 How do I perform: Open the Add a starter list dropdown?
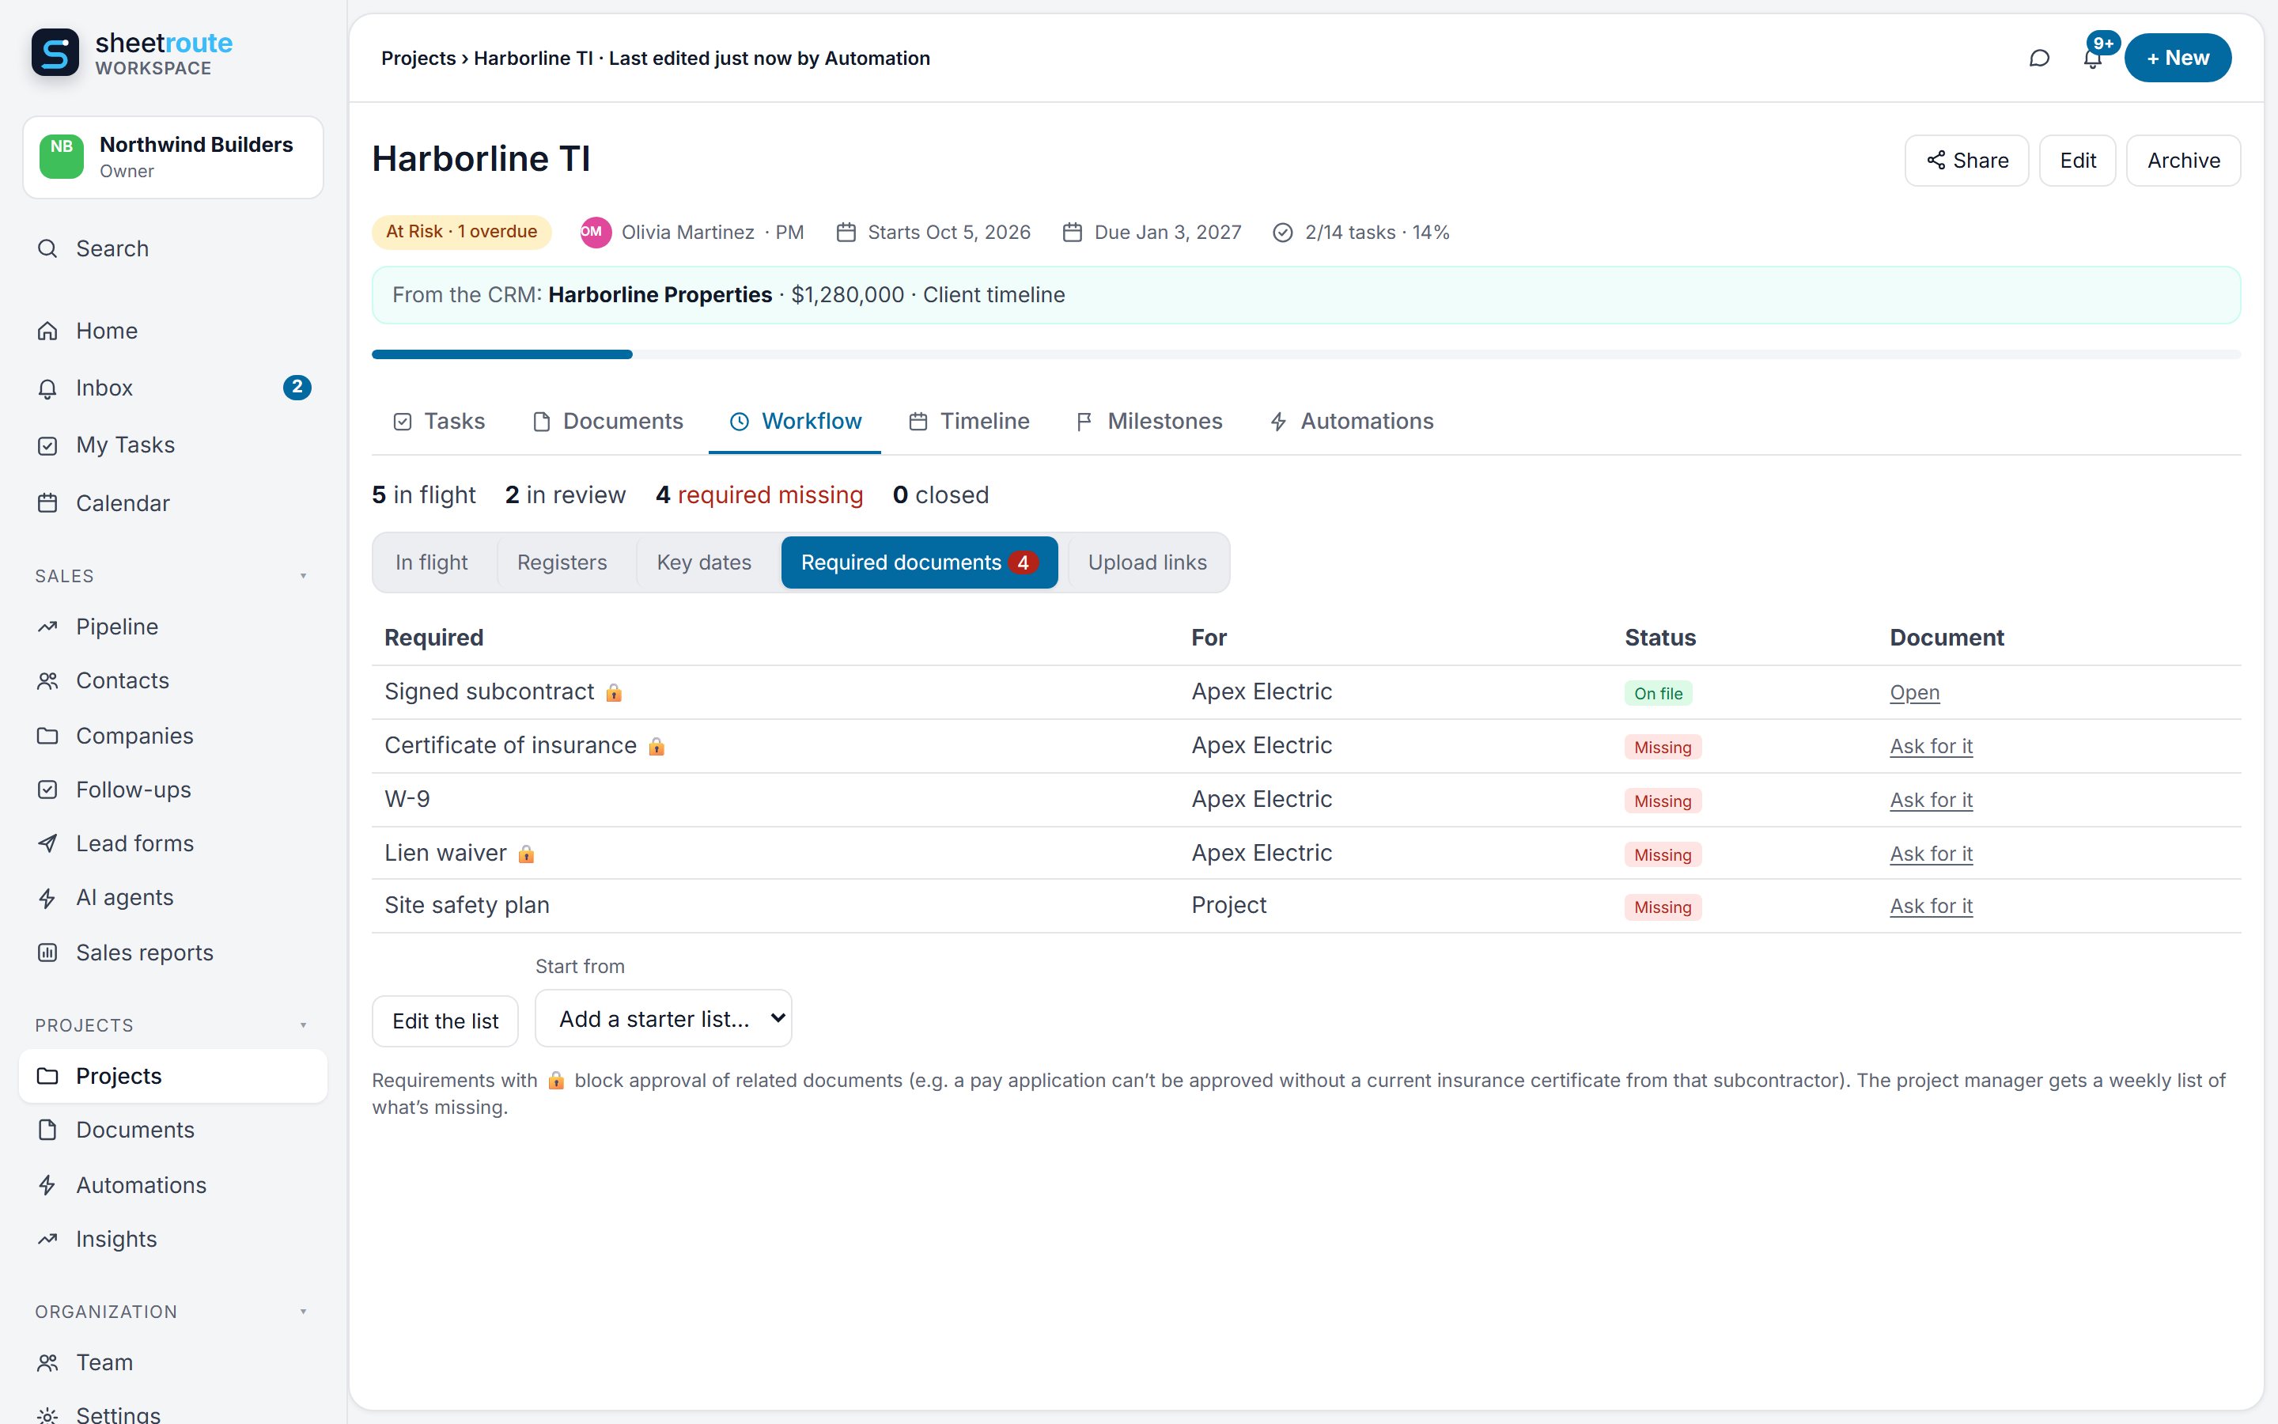[x=664, y=1018]
